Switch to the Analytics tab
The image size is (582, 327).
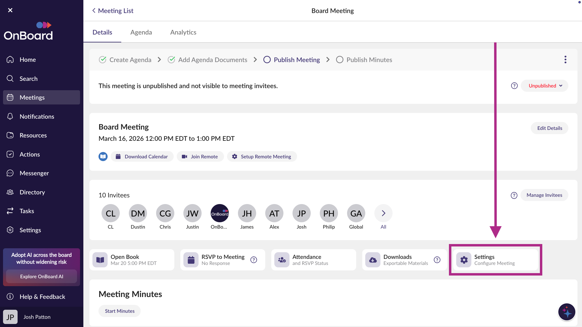pos(183,32)
